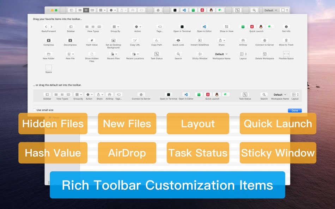335x209 pixels.
Task: Open the New File dropdown in the palette
Action: [70, 54]
